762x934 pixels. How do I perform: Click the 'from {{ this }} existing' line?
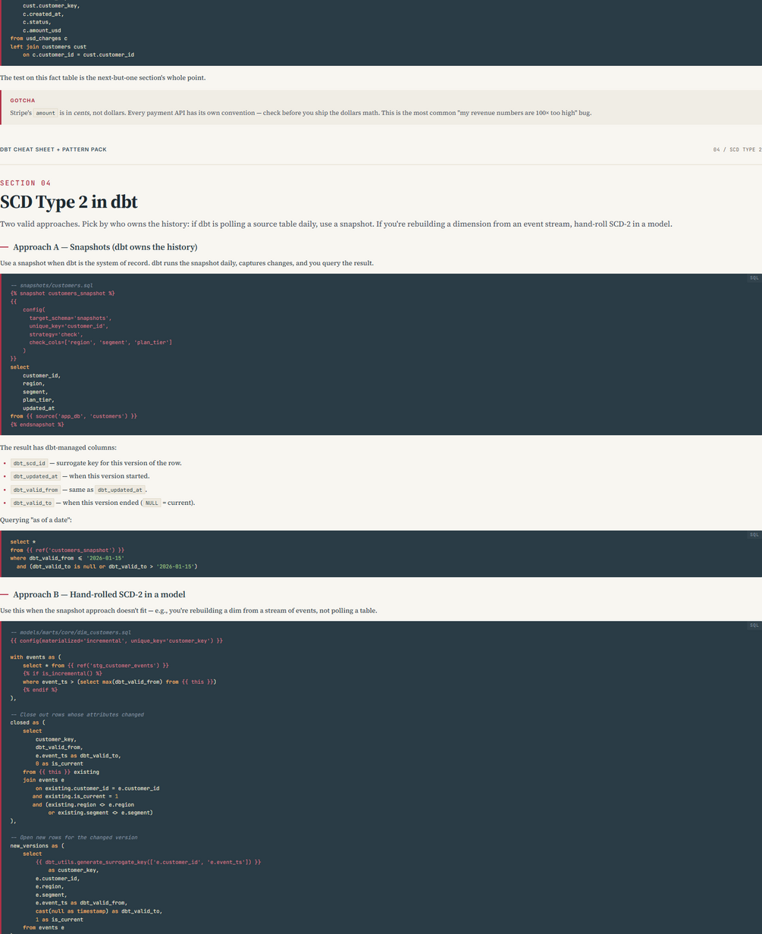coord(61,772)
